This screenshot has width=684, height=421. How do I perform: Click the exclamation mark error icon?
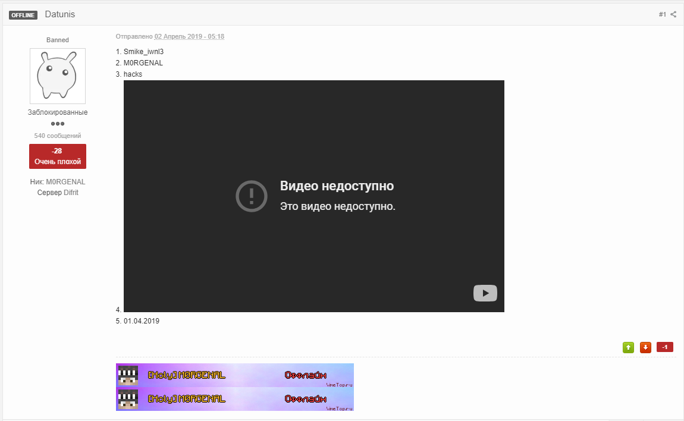point(252,196)
